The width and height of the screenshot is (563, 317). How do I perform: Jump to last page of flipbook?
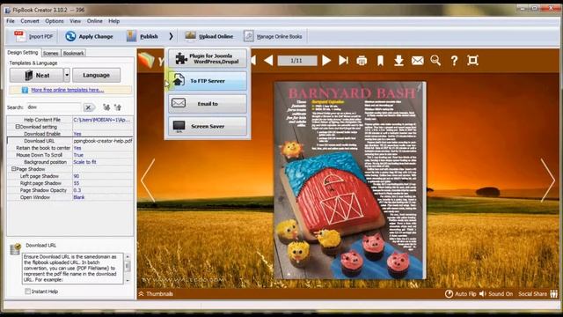click(x=344, y=61)
